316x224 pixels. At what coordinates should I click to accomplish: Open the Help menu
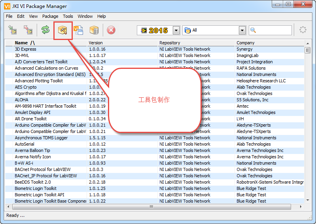coord(101,16)
